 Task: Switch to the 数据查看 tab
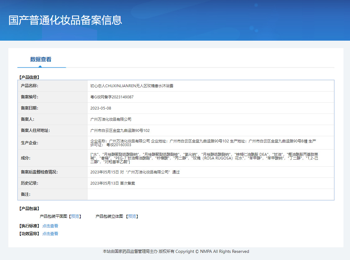click(41, 59)
